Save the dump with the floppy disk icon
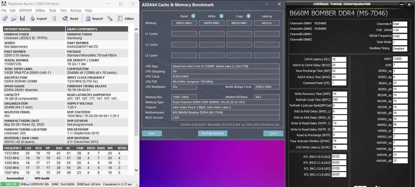Viewport: 415px width, 187px height. [x=22, y=19]
